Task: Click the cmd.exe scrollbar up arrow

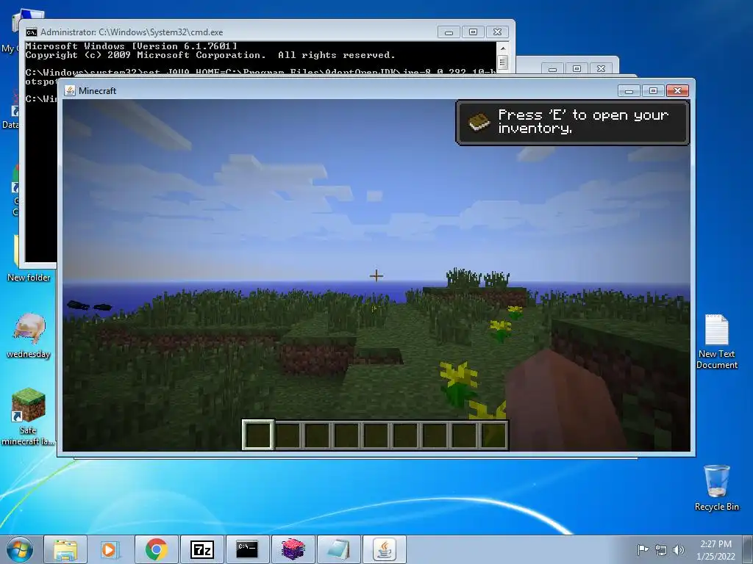Action: coord(503,48)
